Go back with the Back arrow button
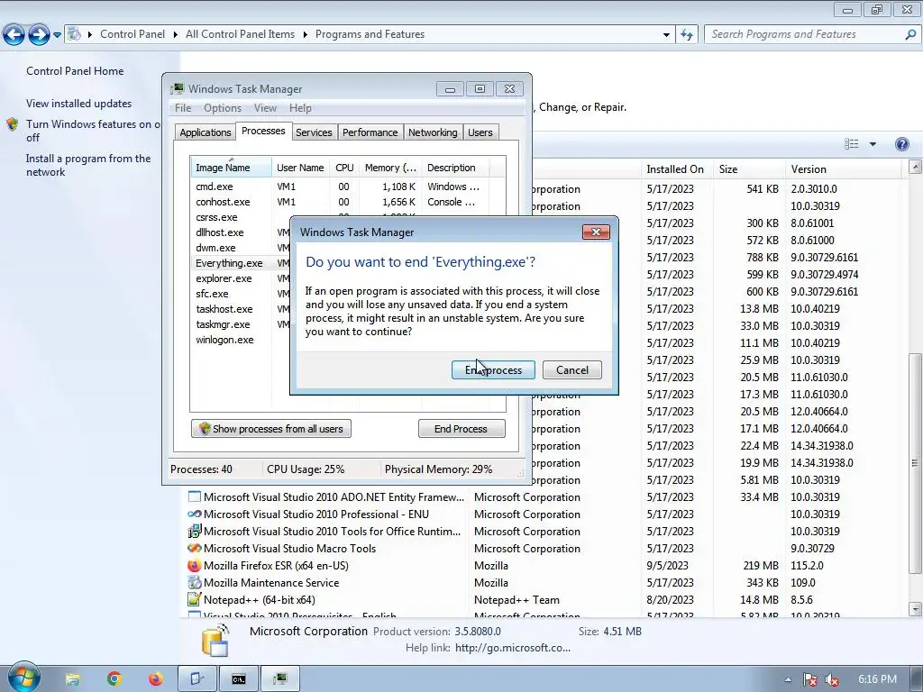Screen dimensions: 923x692 click(14, 35)
